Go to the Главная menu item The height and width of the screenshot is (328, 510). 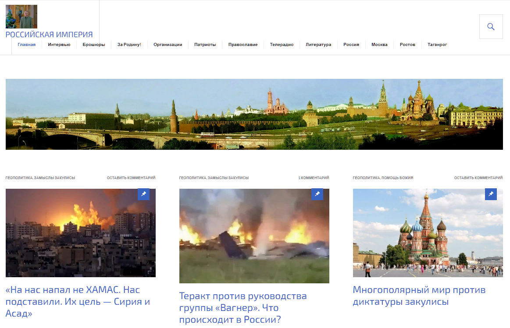pyautogui.click(x=27, y=45)
